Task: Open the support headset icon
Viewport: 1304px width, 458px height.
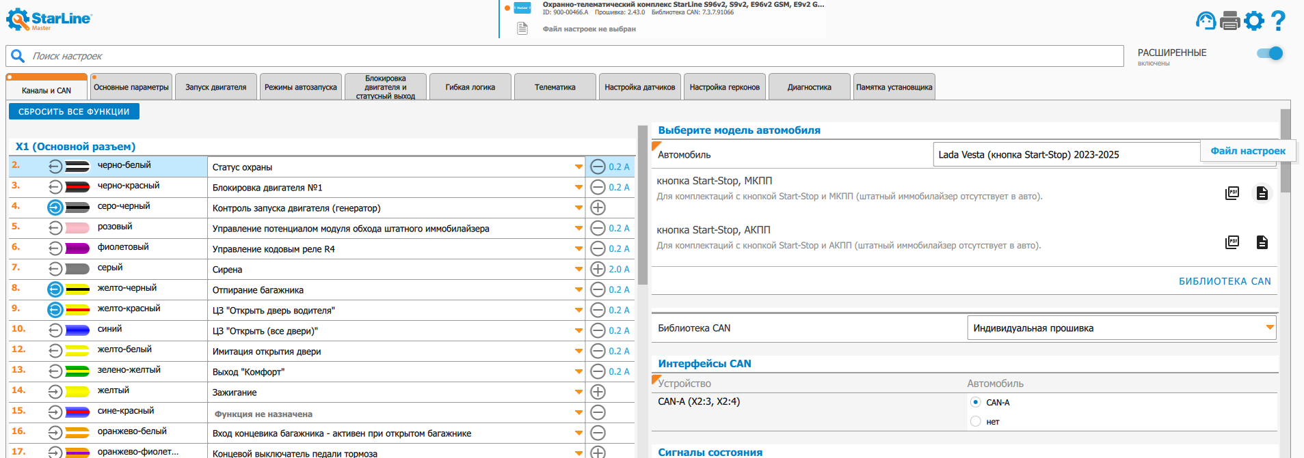Action: coord(1206,20)
